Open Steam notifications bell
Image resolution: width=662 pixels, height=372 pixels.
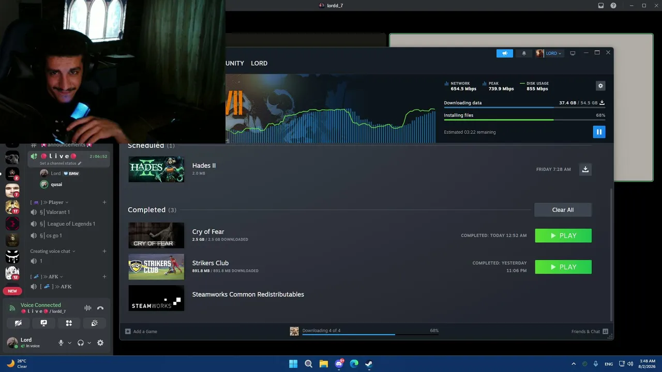click(x=524, y=53)
